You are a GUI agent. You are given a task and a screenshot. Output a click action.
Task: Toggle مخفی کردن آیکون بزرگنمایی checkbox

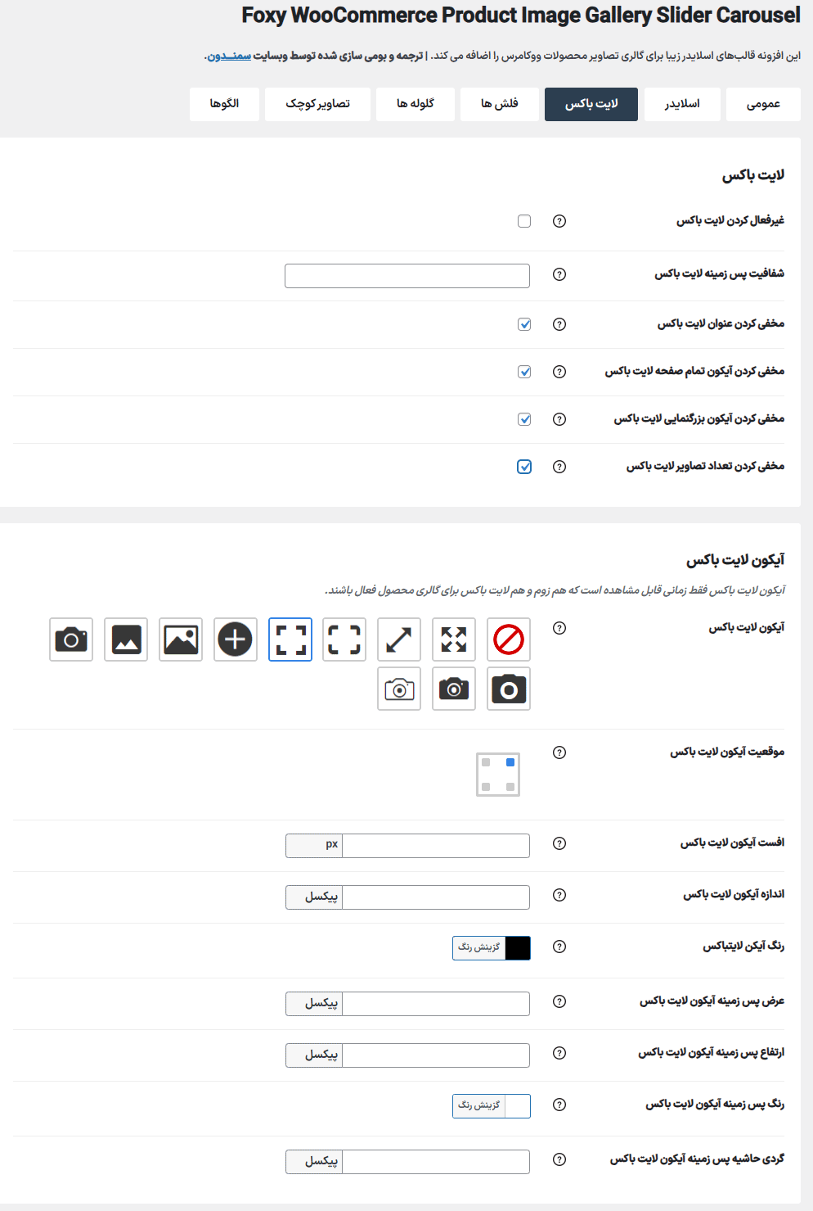pos(524,419)
